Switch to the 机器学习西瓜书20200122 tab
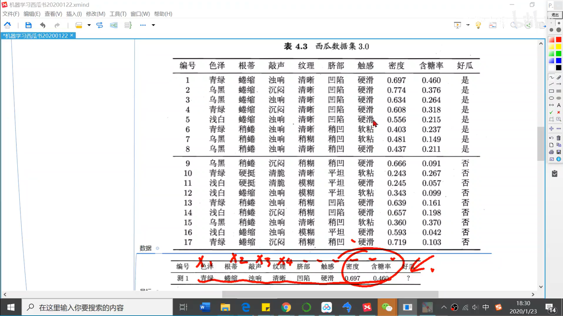The image size is (563, 316). [35, 36]
